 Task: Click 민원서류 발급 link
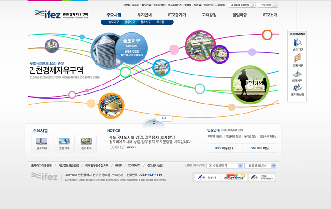233,136
